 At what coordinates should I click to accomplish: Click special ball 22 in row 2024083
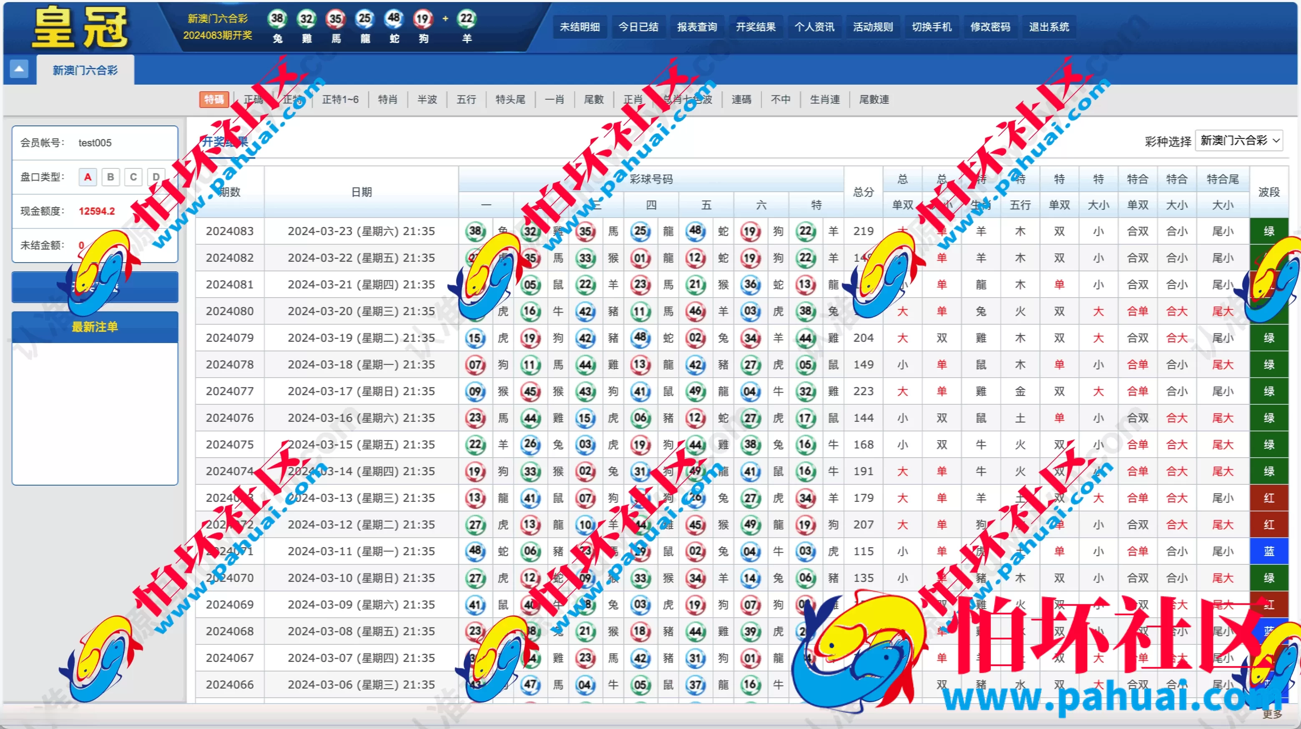(x=805, y=231)
